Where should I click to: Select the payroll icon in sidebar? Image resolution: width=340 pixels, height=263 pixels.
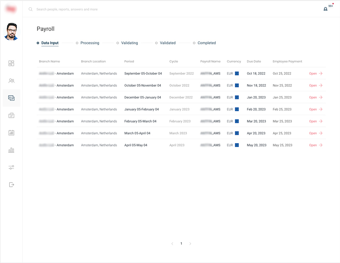coord(11,98)
